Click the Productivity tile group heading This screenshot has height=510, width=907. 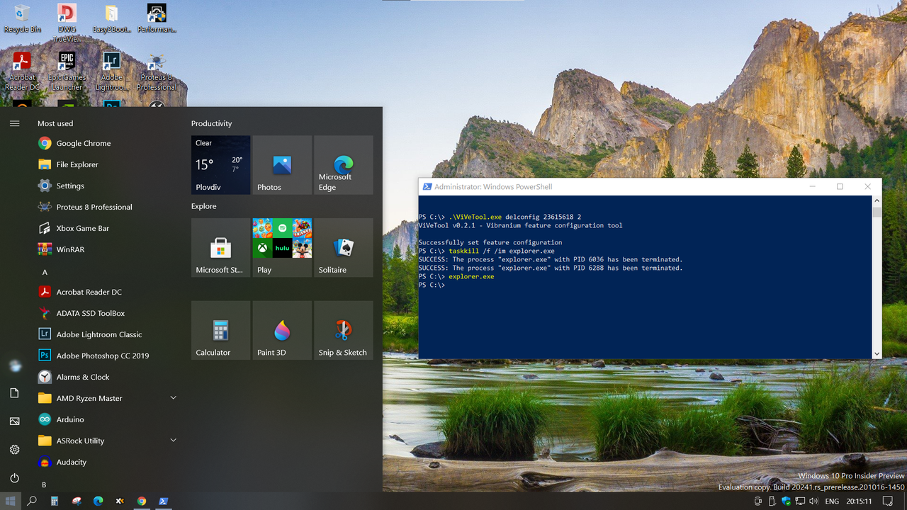[211, 123]
